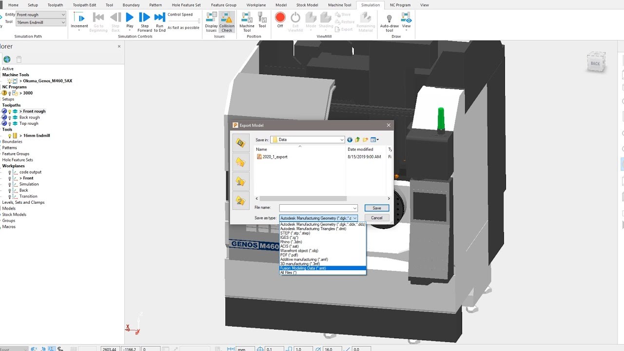The width and height of the screenshot is (624, 351).
Task: Click the BACK view cube
Action: tap(595, 63)
